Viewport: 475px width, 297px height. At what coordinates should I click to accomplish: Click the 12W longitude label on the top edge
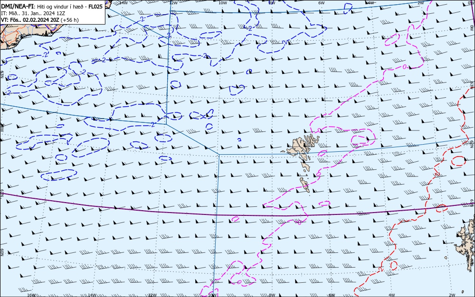click(x=173, y=3)
